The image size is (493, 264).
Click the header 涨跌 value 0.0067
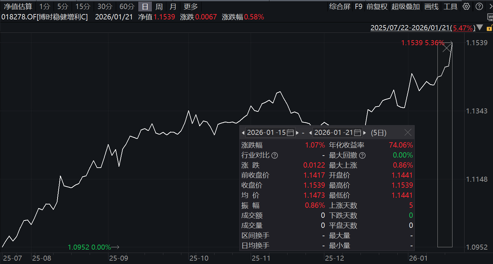(x=206, y=17)
